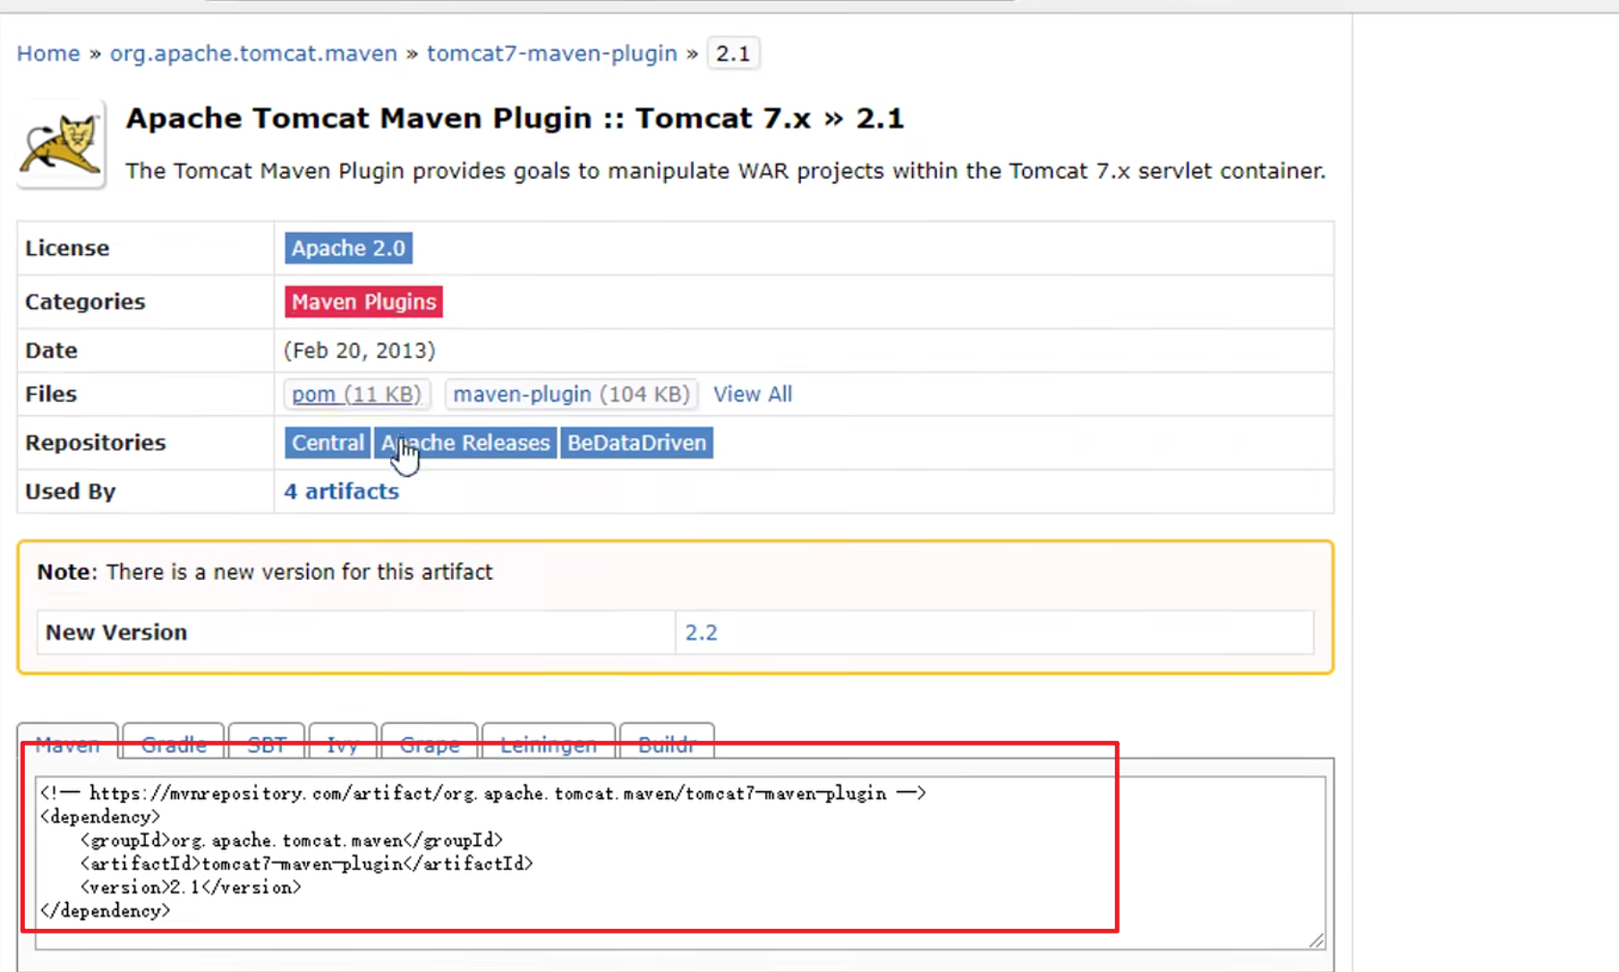
Task: Select the Leiningen tab
Action: click(x=547, y=744)
